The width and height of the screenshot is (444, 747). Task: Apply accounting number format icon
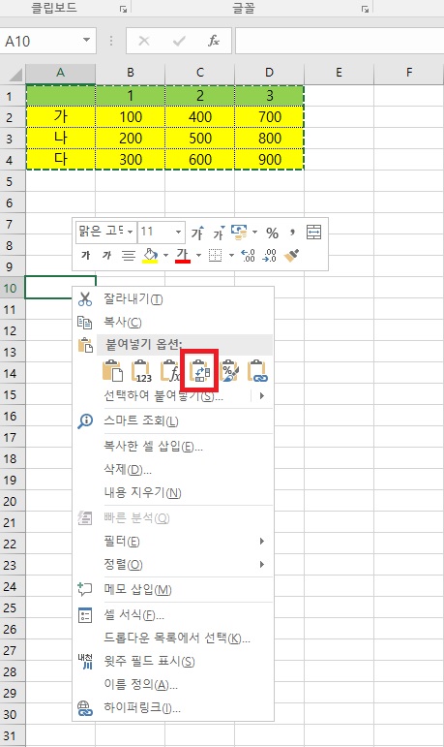tap(239, 233)
